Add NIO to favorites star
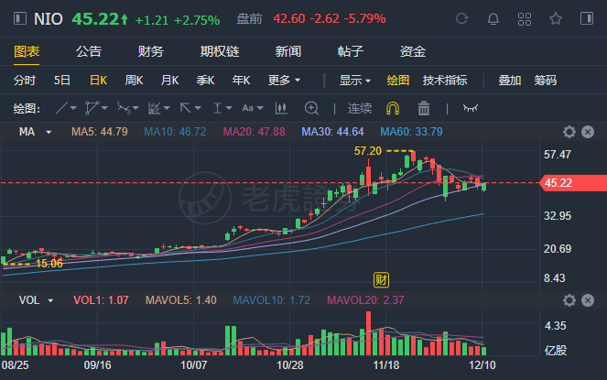The width and height of the screenshot is (607, 380). point(556,18)
